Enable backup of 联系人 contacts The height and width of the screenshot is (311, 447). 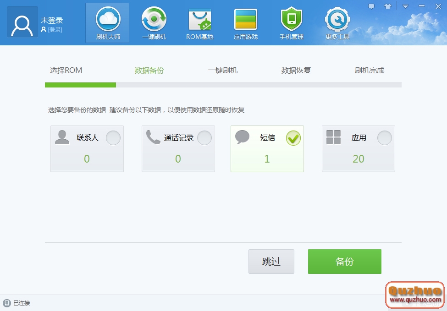(113, 137)
